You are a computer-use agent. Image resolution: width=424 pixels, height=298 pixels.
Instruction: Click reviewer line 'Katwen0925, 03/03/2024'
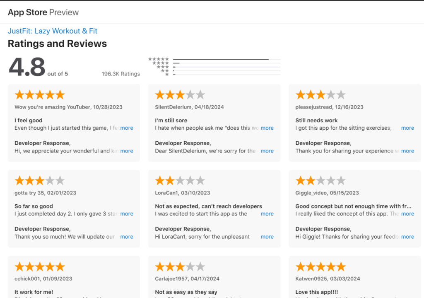[328, 279]
